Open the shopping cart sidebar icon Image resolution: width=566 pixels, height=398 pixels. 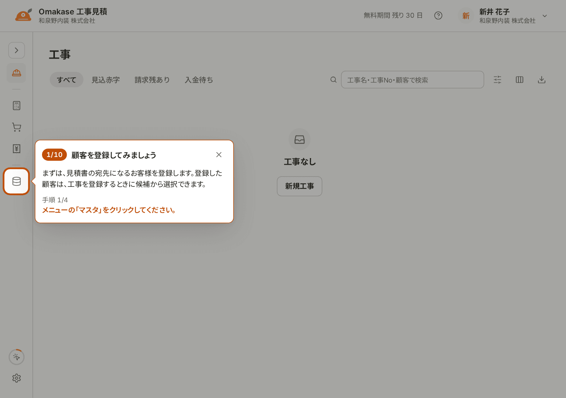point(17,127)
